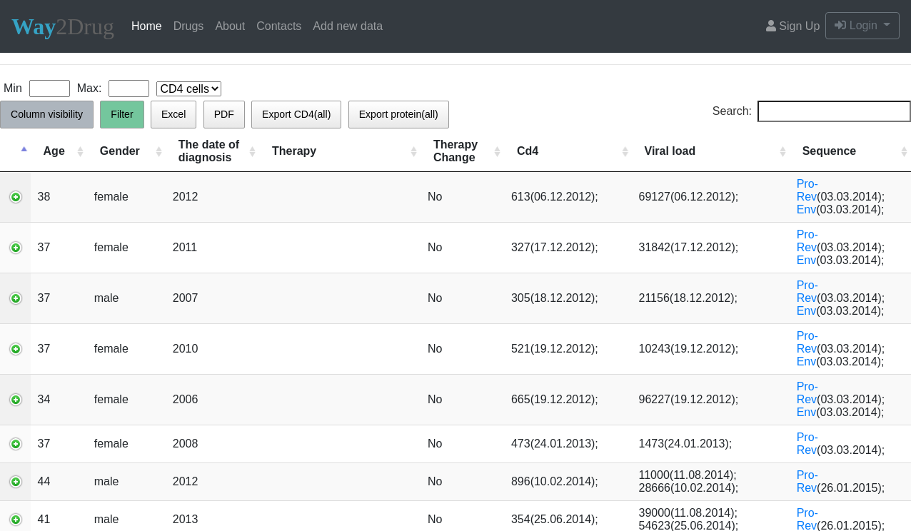Sort table by Gender column arrows
Image resolution: width=911 pixels, height=531 pixels.
click(158, 151)
